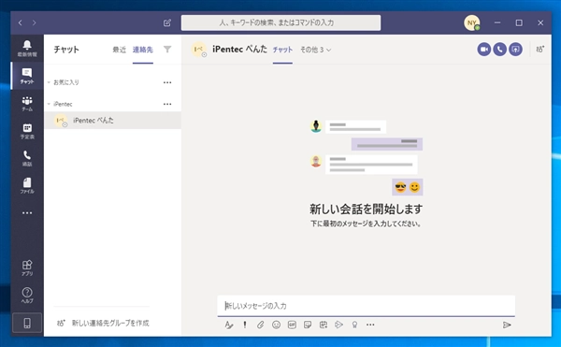Image resolution: width=561 pixels, height=347 pixels.
Task: Collapse the お気に入り group
Action: pyautogui.click(x=49, y=82)
